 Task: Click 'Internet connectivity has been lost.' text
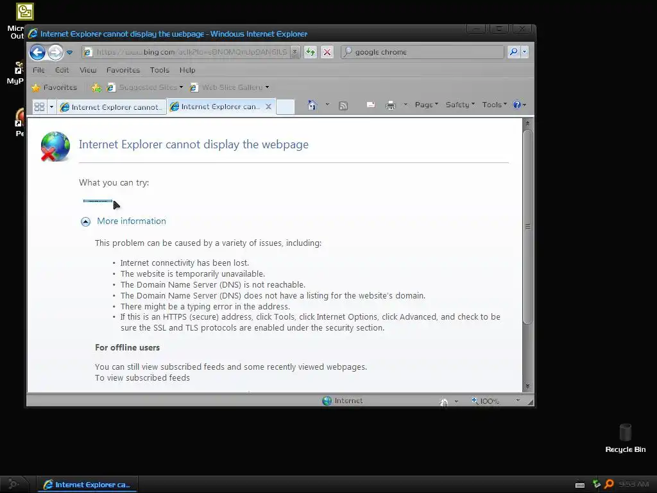pos(185,263)
